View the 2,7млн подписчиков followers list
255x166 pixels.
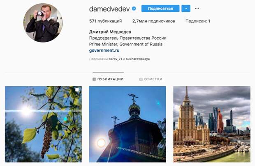click(154, 21)
